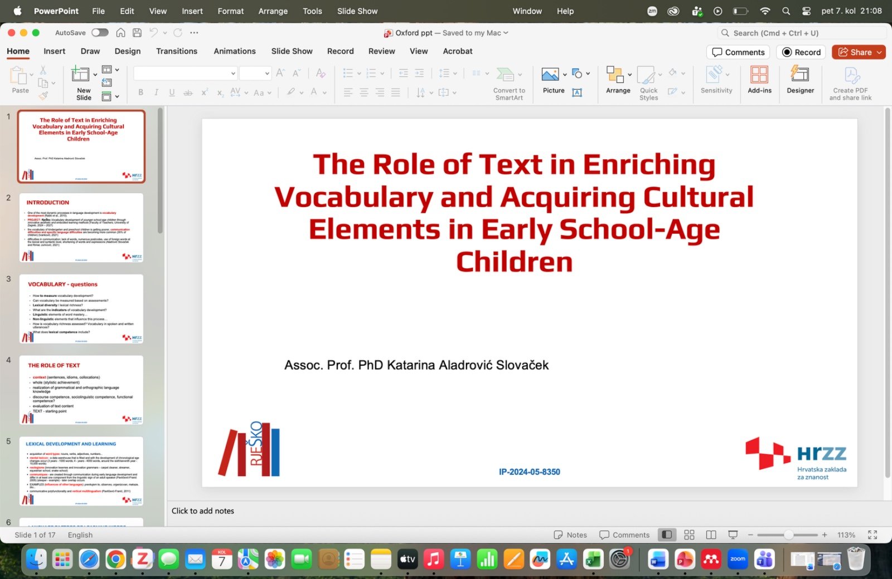Select the INTRODUCTION slide thumbnail
The width and height of the screenshot is (892, 579).
(x=81, y=228)
